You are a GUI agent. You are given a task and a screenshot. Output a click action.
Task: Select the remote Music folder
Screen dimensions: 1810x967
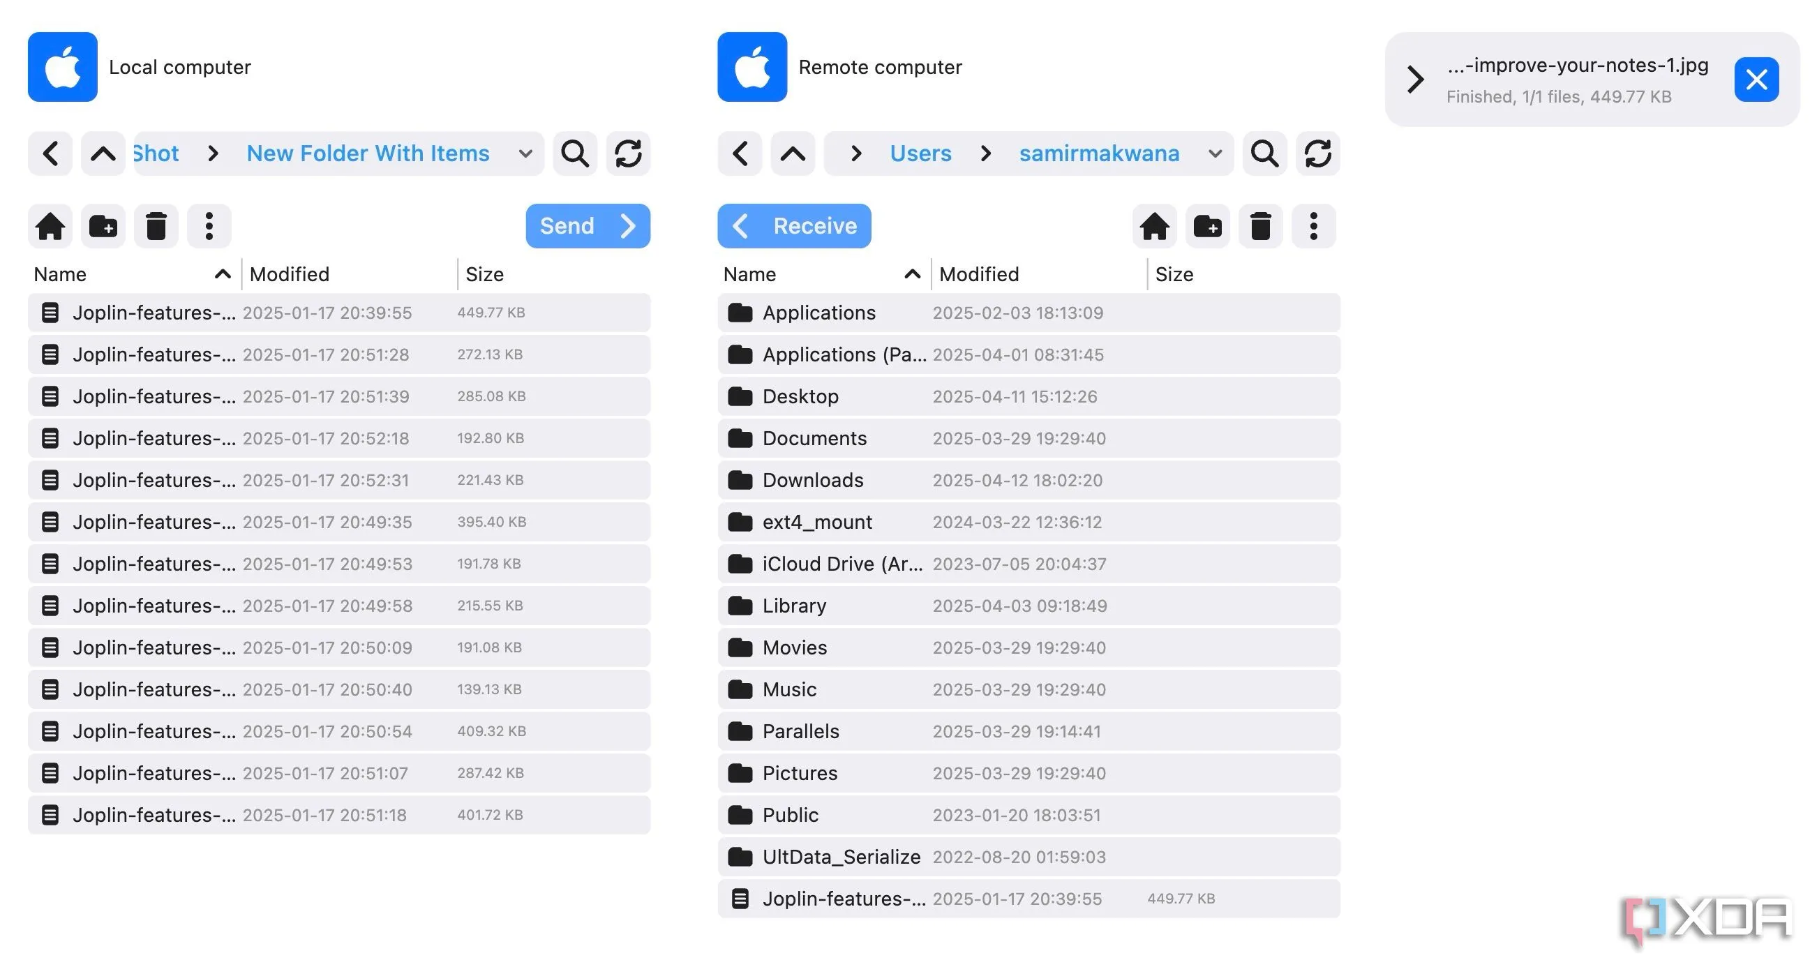(x=1029, y=689)
